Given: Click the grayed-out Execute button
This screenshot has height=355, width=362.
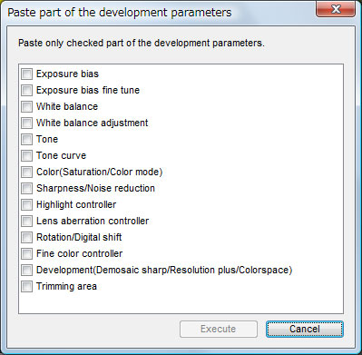Looking at the screenshot, I should (219, 329).
